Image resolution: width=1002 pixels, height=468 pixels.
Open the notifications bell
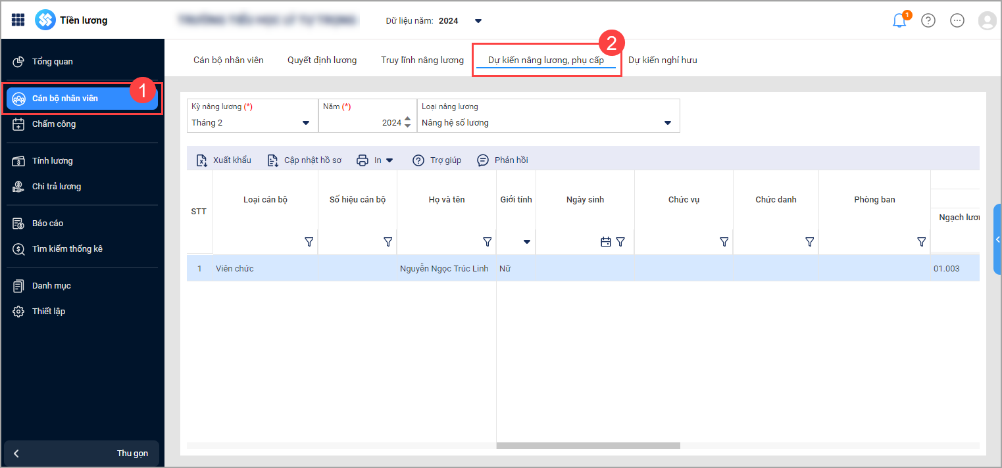899,20
